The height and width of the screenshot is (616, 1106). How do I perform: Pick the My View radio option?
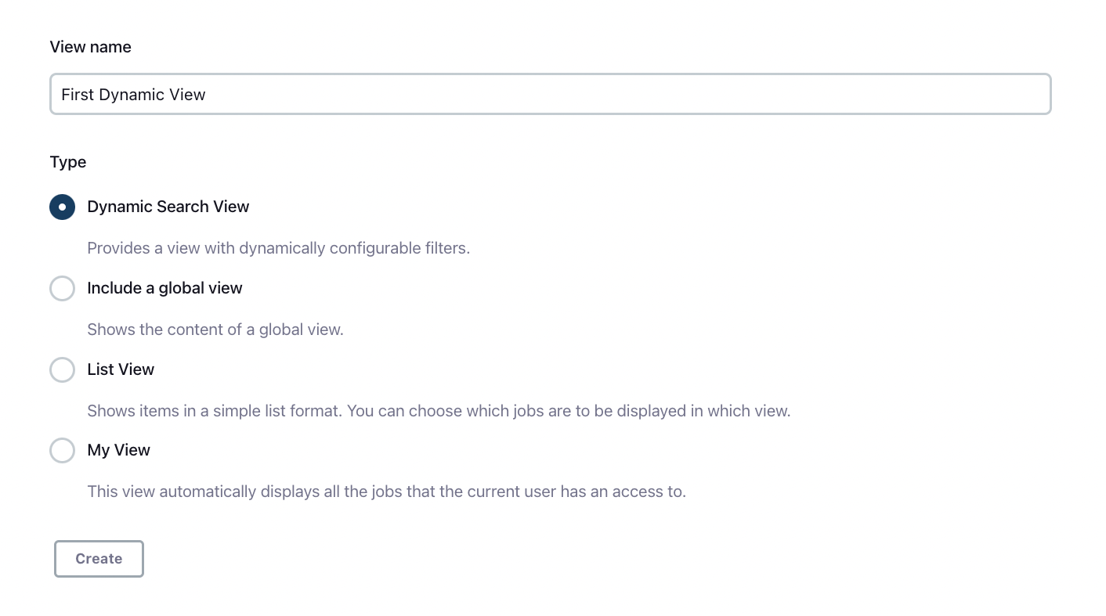[x=63, y=450]
